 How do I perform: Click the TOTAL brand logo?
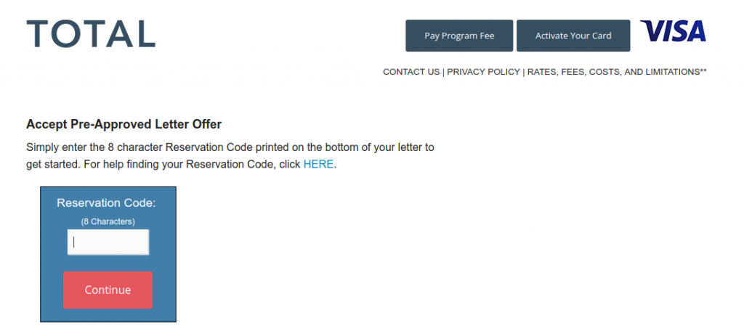(91, 34)
